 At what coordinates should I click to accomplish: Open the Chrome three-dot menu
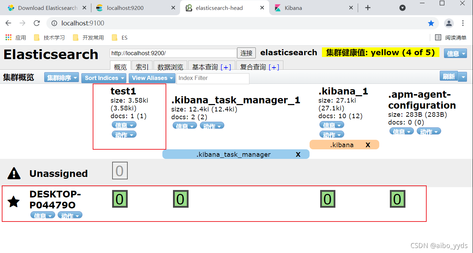463,23
